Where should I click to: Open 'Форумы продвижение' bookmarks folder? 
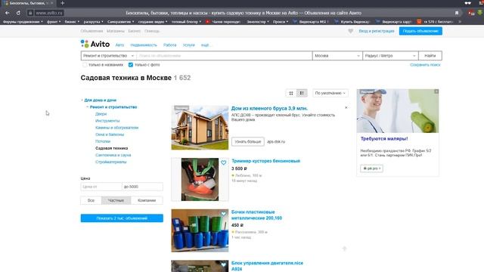tap(23, 22)
